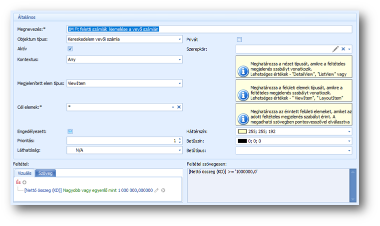Click info icon beside the Cél elemek description
This screenshot has height=226, width=380.
(x=243, y=119)
